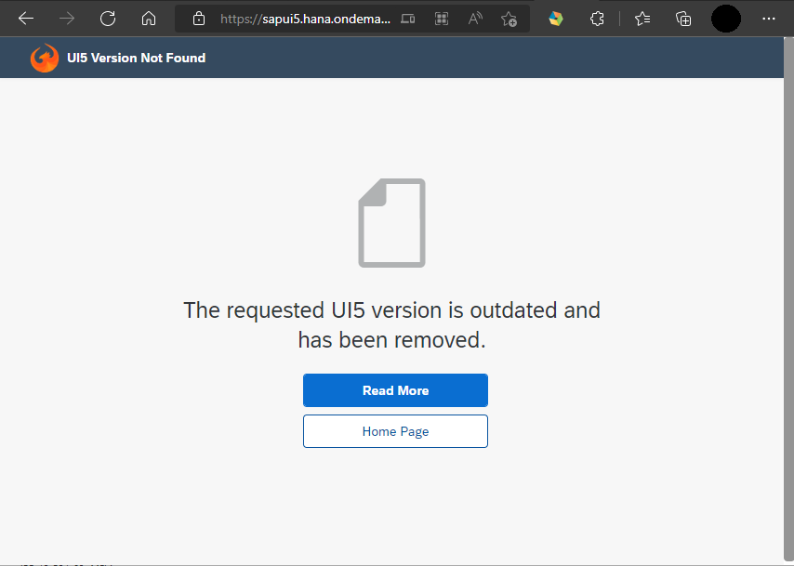Open the Extensions puzzle-piece menu
The image size is (794, 566).
597,19
